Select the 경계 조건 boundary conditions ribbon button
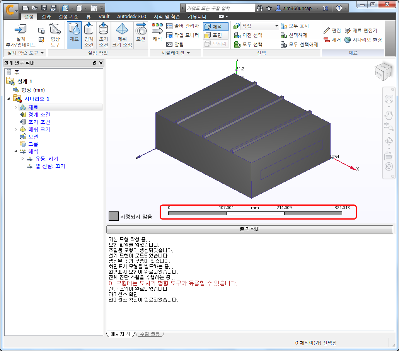 [x=89, y=35]
